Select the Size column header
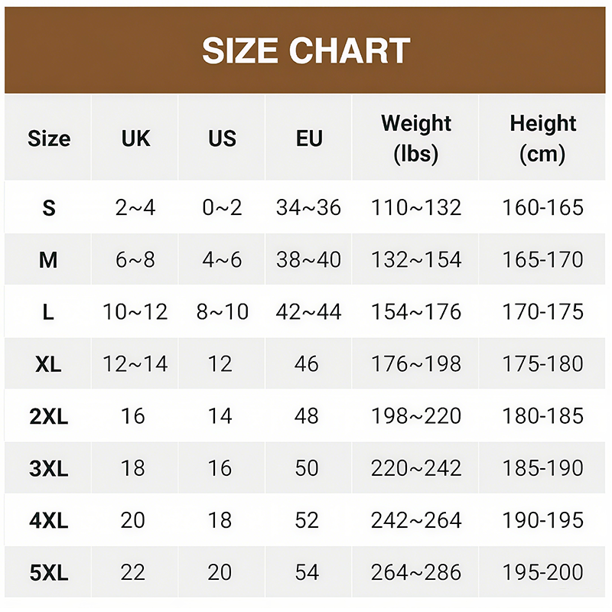The image size is (612, 612). pos(48,138)
